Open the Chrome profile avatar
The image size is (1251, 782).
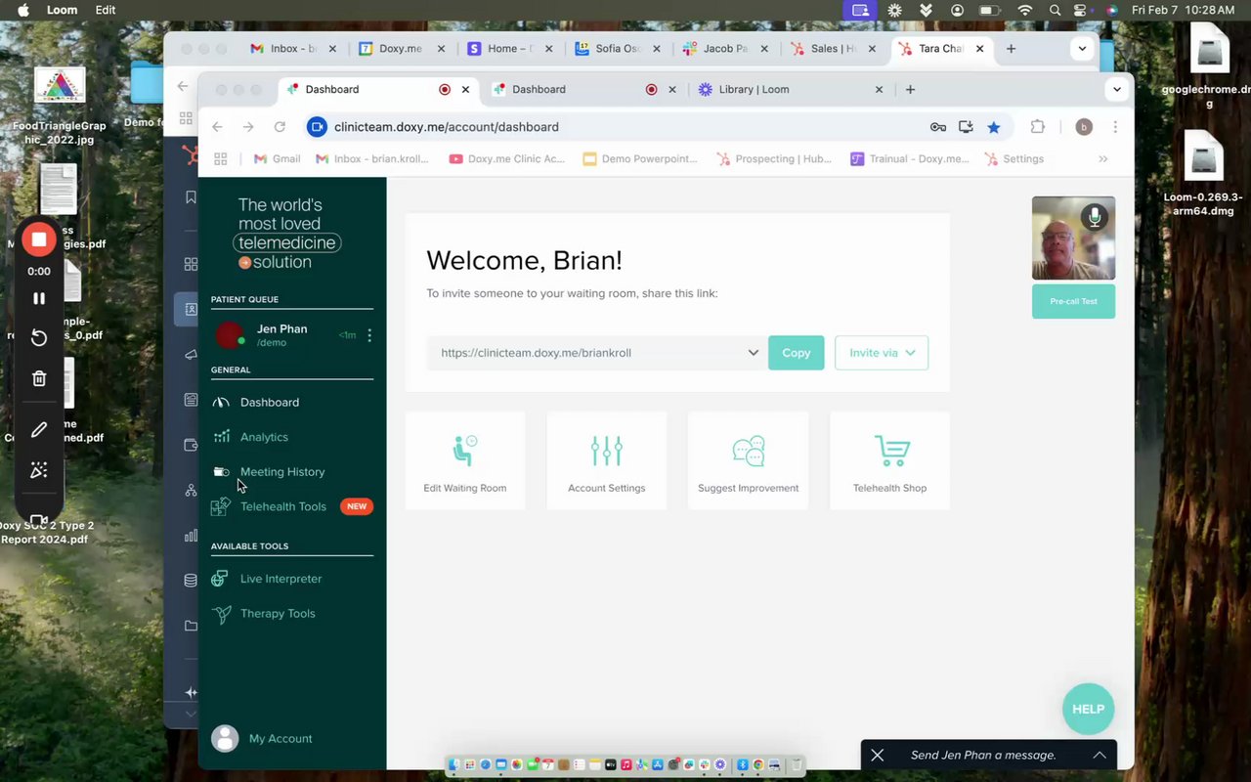(1083, 127)
